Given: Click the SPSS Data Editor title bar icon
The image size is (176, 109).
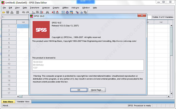Looking at the screenshot, I should click(3, 3).
